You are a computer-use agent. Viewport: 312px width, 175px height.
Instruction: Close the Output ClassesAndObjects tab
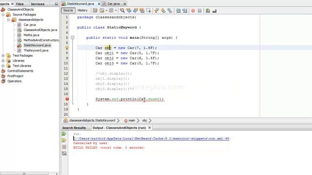point(150,128)
